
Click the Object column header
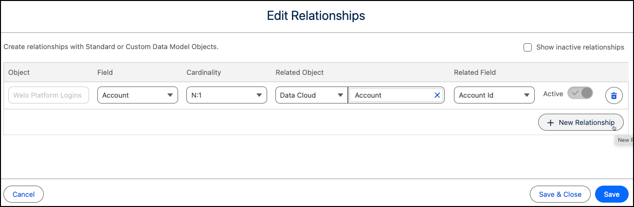click(x=19, y=72)
